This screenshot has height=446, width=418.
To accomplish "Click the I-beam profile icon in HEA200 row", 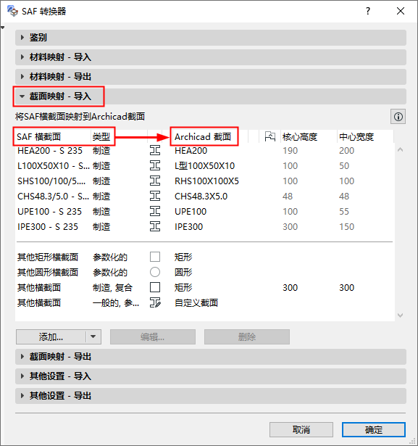I will tap(155, 150).
